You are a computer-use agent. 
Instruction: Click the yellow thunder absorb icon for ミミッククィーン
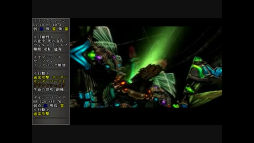pos(54,29)
